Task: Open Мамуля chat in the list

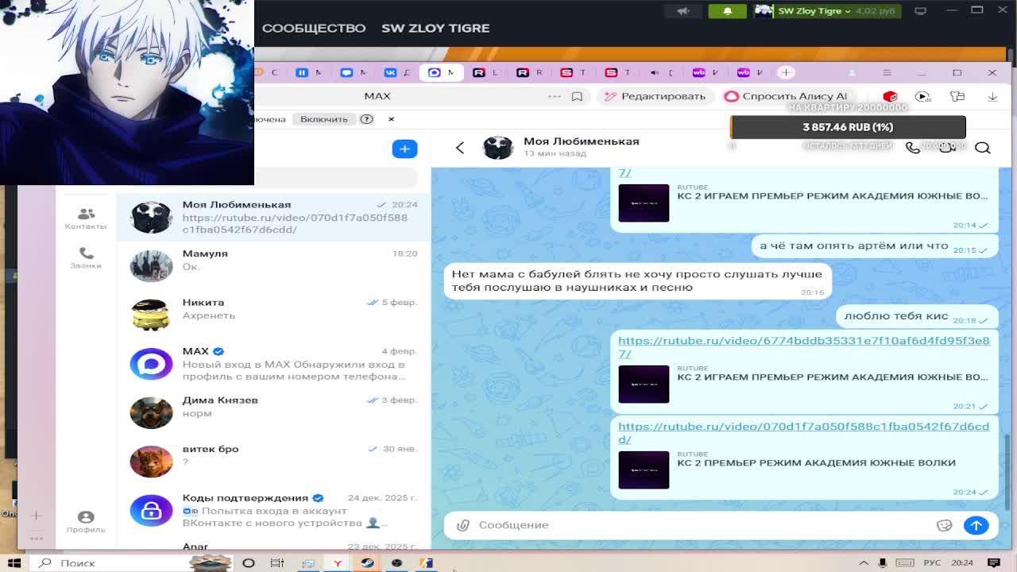Action: click(x=274, y=266)
